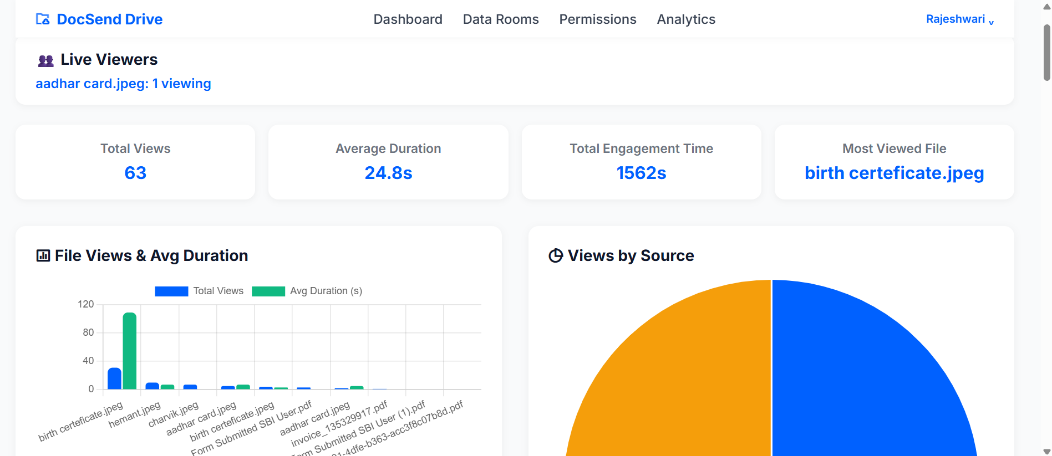Click the Live Viewers people icon
Viewport: 1052px width, 456px height.
pos(45,60)
